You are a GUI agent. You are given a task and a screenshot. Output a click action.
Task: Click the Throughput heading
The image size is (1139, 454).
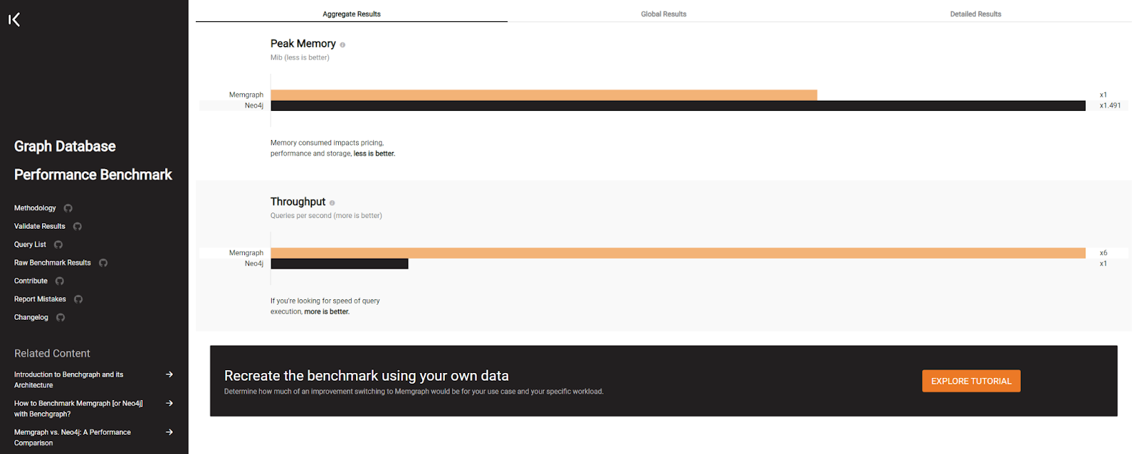point(298,202)
